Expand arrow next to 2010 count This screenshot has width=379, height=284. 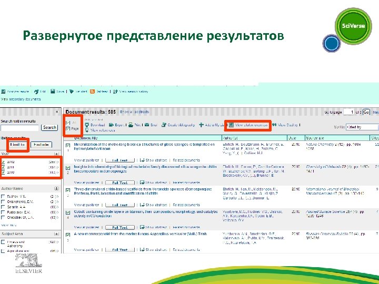57,173
